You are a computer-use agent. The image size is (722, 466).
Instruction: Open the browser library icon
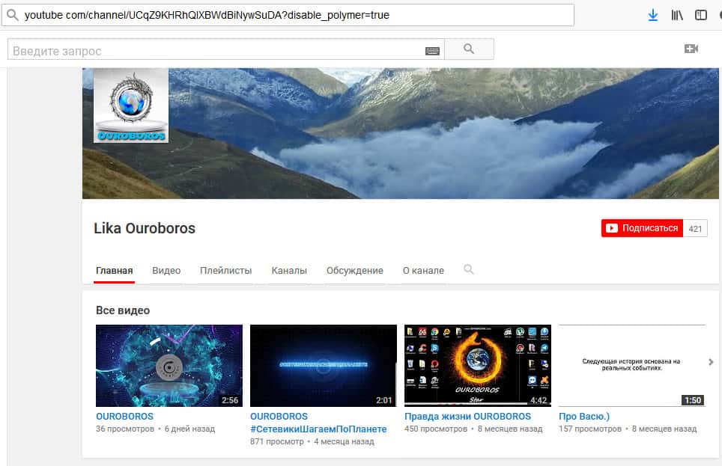(x=677, y=15)
